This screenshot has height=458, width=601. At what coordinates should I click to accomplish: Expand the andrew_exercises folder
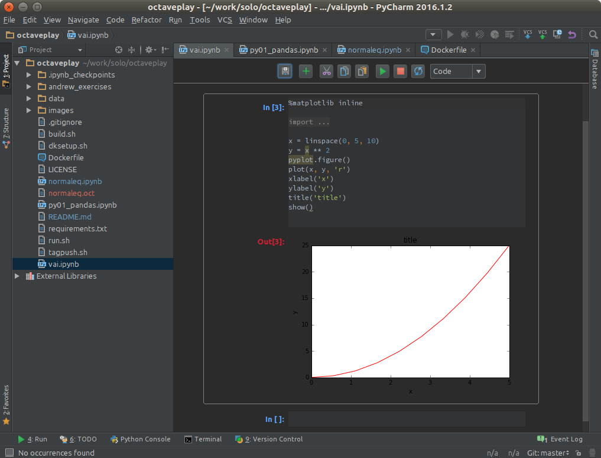click(29, 87)
